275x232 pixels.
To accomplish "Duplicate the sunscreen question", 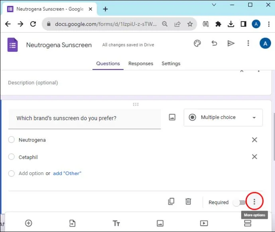I will point(171,201).
